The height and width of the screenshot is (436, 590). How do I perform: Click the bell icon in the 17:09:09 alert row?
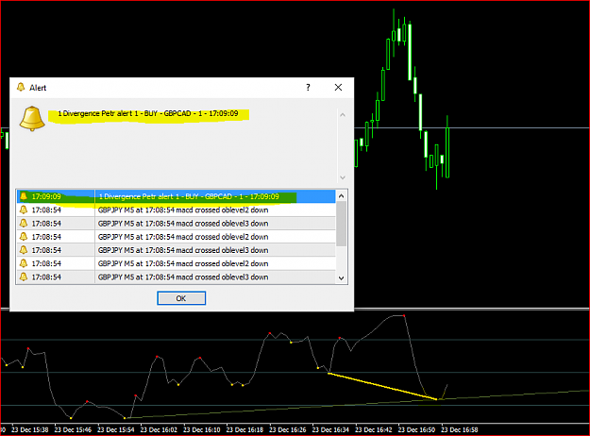pos(24,196)
